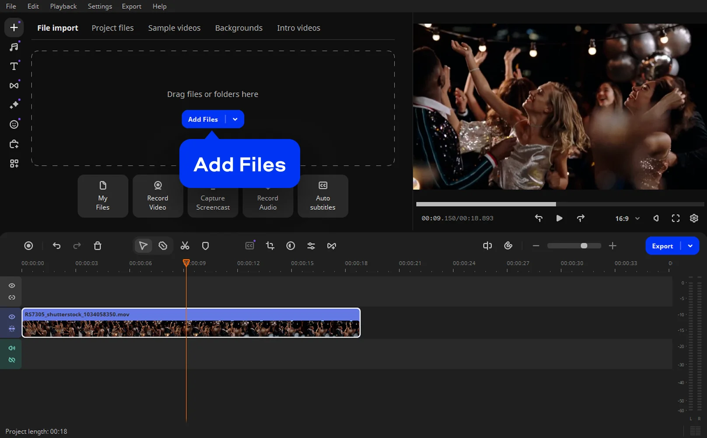The image size is (707, 438).
Task: Click the scissors split clip icon
Action: click(185, 246)
